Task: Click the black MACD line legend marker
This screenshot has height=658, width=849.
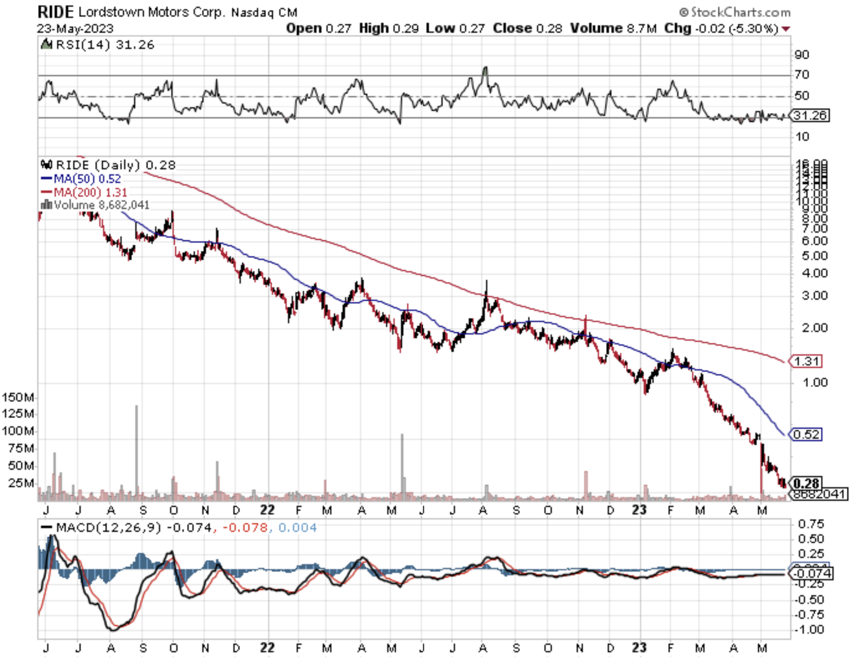Action: tap(47, 527)
